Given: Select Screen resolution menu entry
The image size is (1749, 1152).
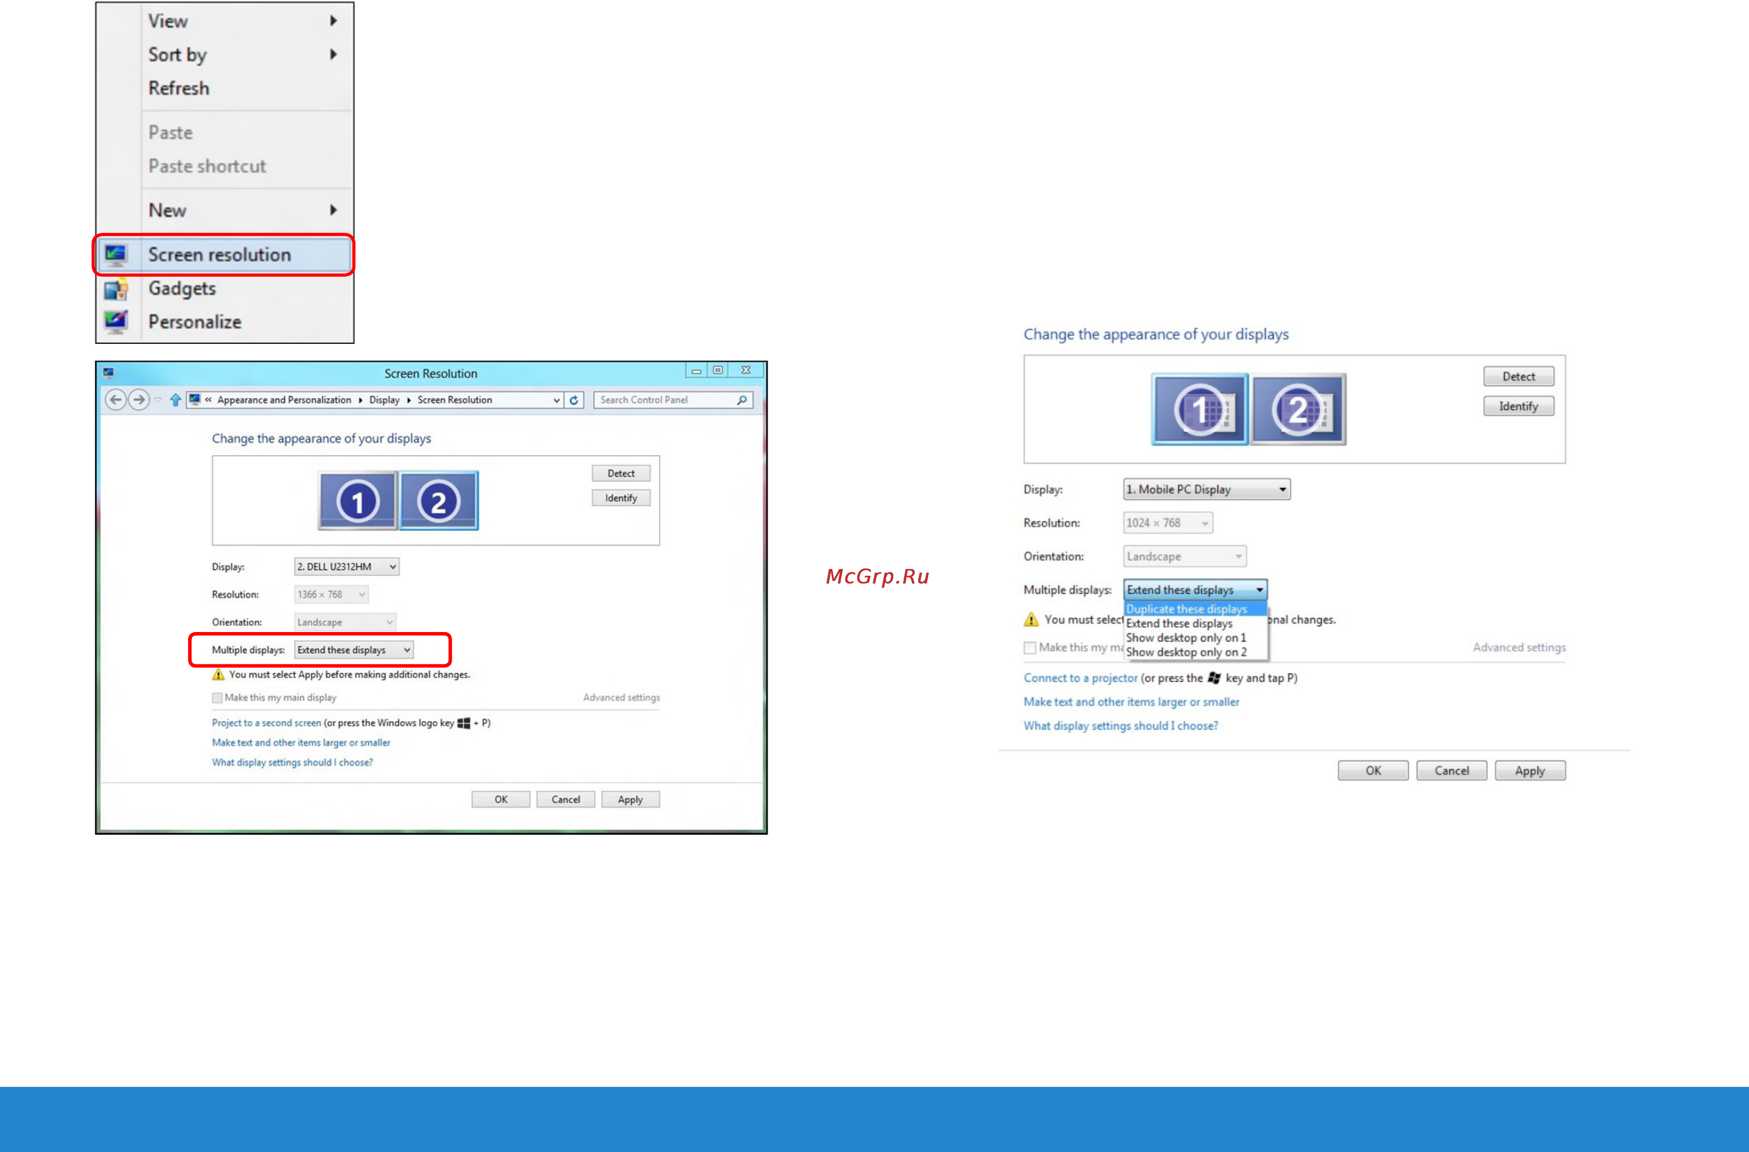Looking at the screenshot, I should [x=224, y=255].
